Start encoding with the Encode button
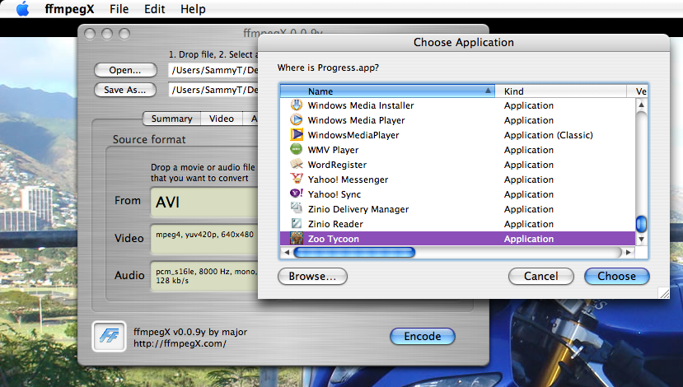Image resolution: width=683 pixels, height=387 pixels. (x=423, y=336)
